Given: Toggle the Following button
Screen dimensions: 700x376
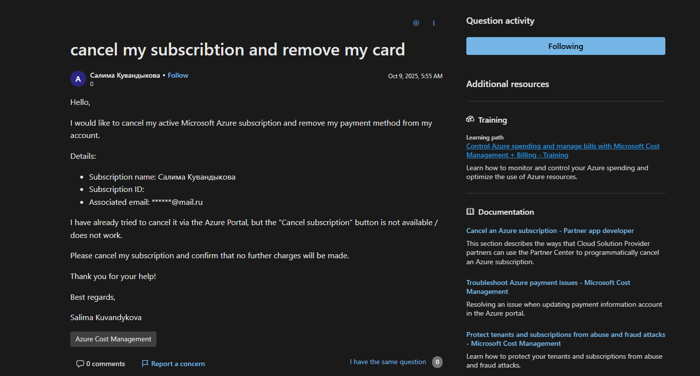Looking at the screenshot, I should point(566,46).
